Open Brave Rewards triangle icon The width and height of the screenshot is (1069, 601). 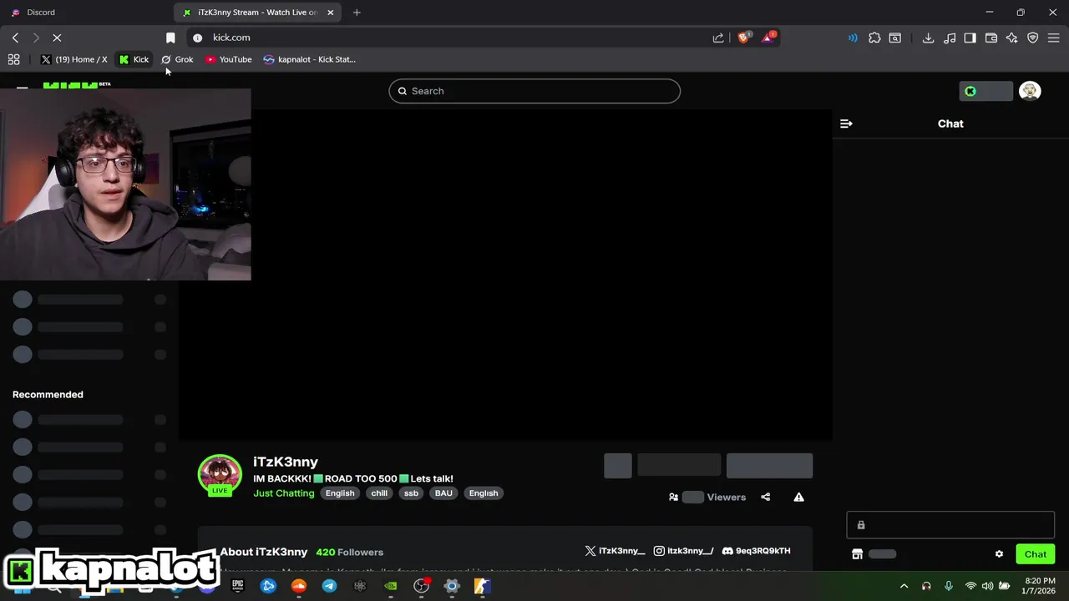pos(768,38)
